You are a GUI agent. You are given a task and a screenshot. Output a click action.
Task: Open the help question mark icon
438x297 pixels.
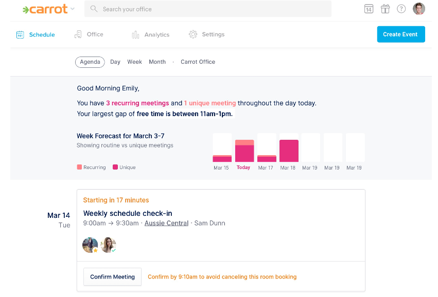[401, 9]
